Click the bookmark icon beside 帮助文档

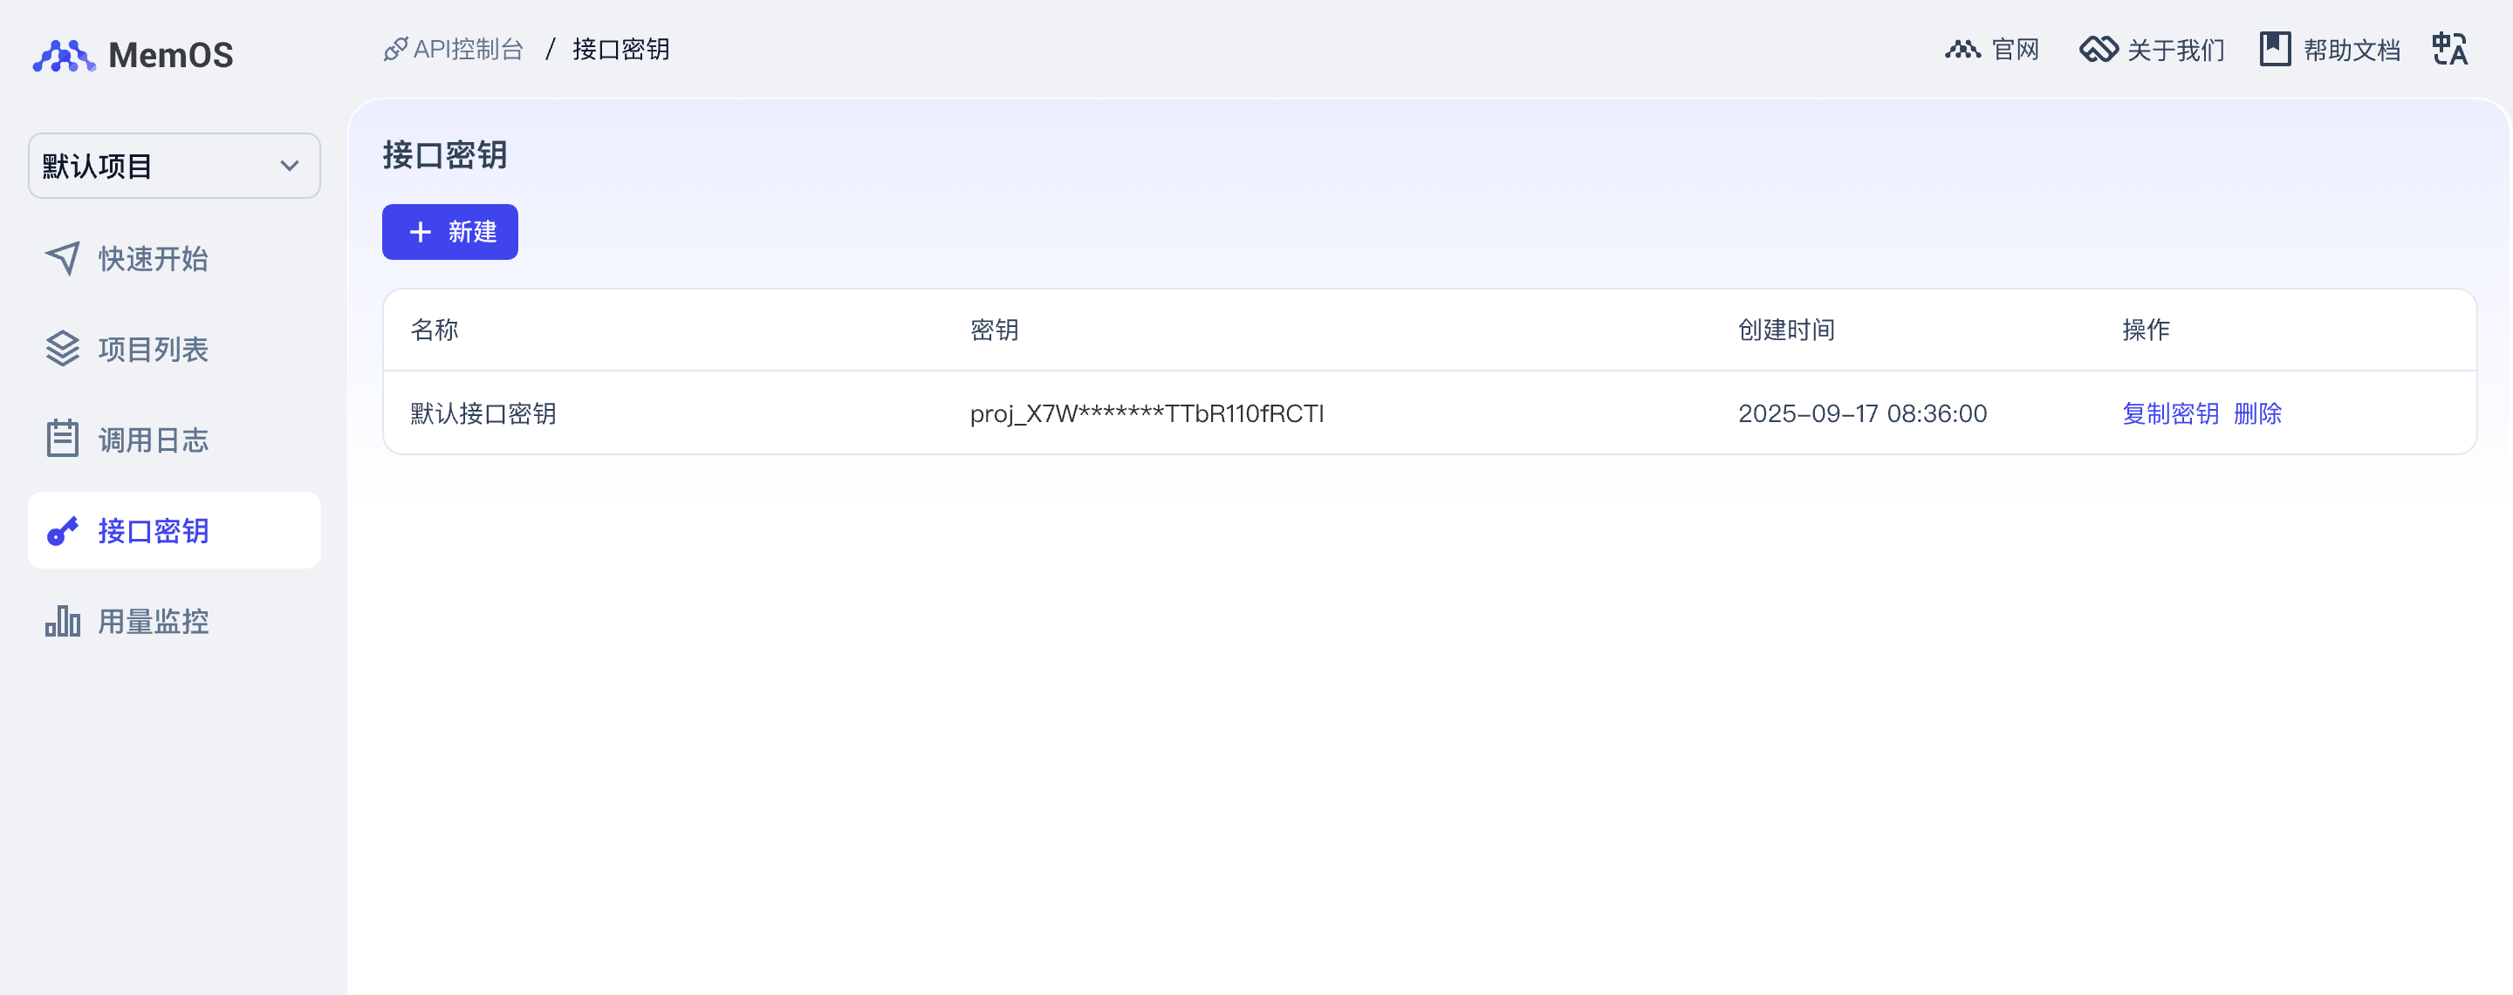[x=2274, y=49]
